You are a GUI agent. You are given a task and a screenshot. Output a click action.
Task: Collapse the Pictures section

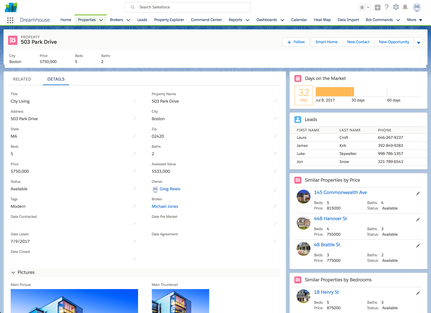pos(13,272)
